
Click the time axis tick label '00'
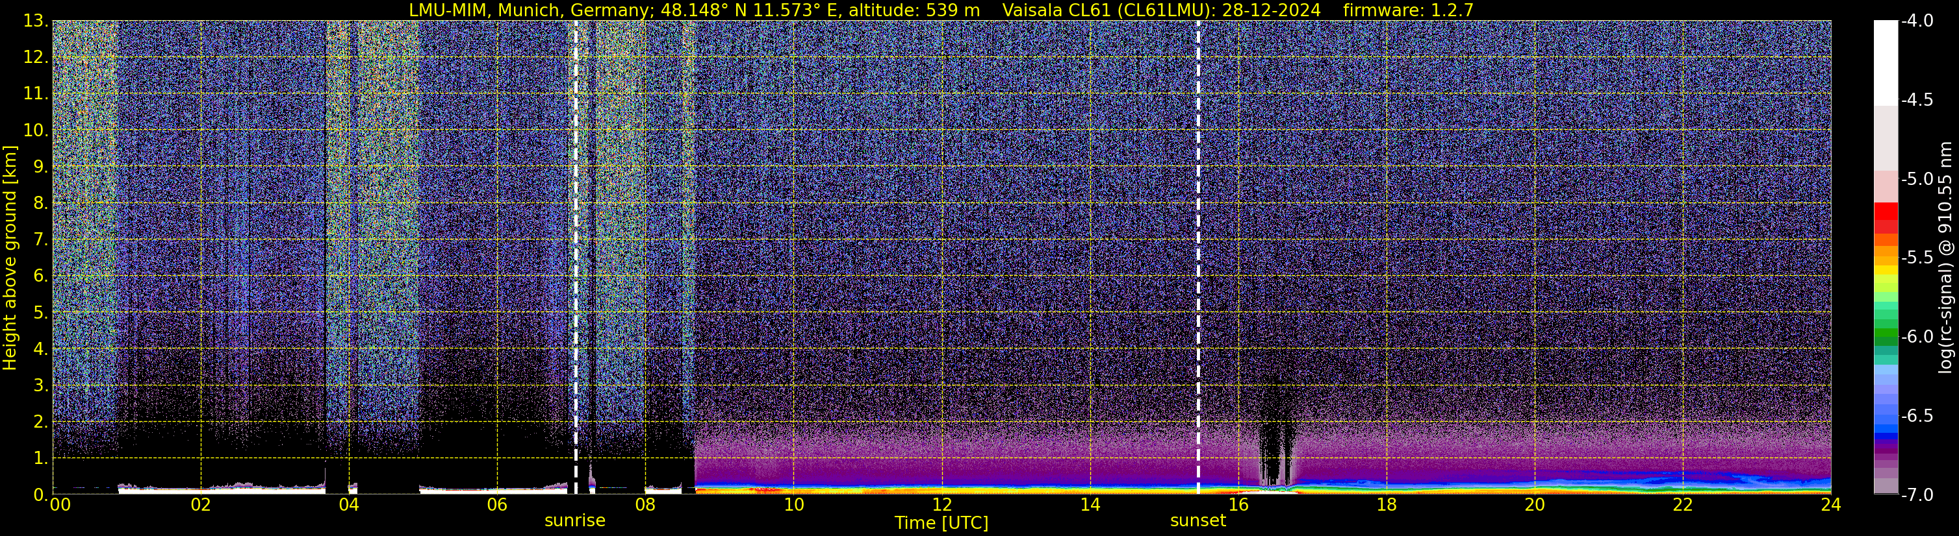(59, 505)
